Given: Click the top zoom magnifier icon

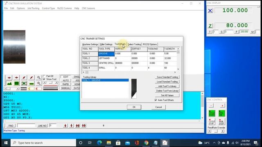Looking at the screenshot, I should click(x=39, y=78).
